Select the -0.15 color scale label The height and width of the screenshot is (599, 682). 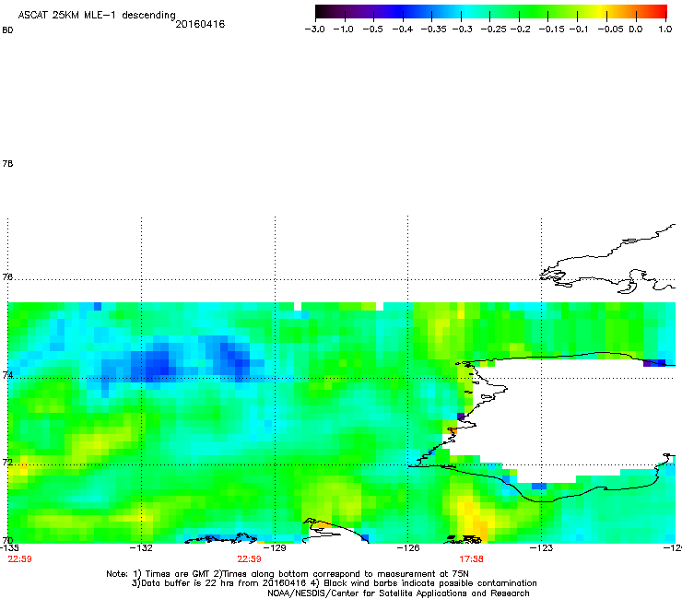pyautogui.click(x=551, y=29)
